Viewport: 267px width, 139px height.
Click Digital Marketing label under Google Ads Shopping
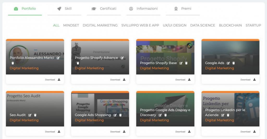point(89,120)
